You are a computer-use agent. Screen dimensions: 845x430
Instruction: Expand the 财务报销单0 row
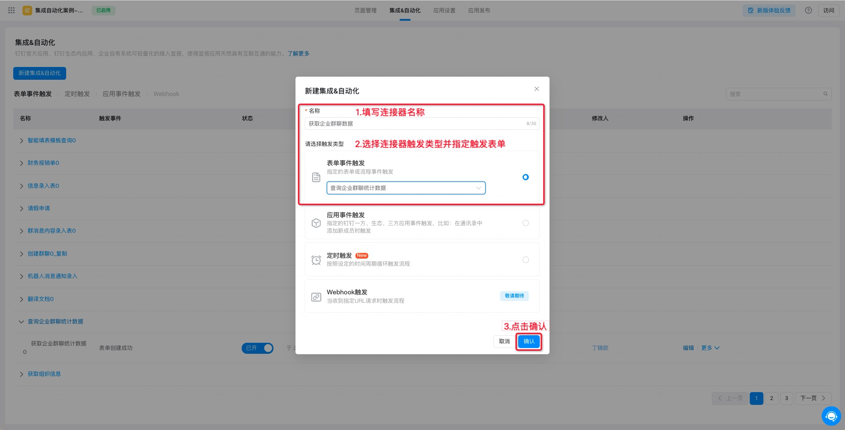(22, 163)
